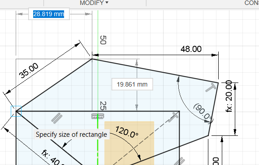The height and width of the screenshot is (165, 259).
Task: Click the blue snap point square at the left vertex
Action: coord(16,111)
